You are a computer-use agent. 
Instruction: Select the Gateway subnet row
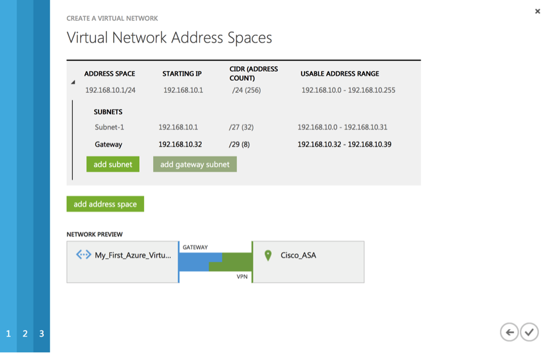pyautogui.click(x=243, y=145)
